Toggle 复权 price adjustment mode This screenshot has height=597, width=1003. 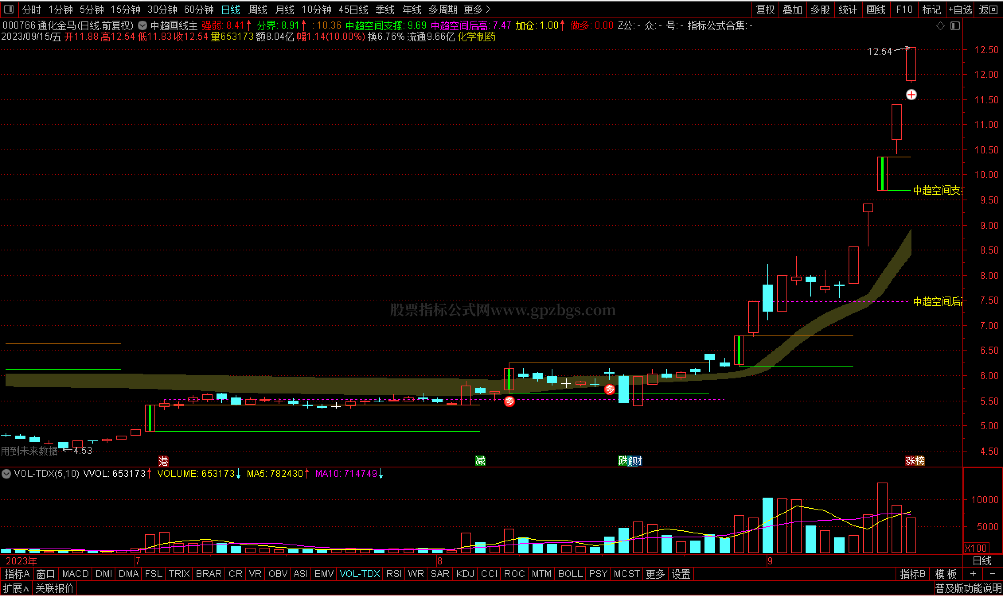point(765,9)
